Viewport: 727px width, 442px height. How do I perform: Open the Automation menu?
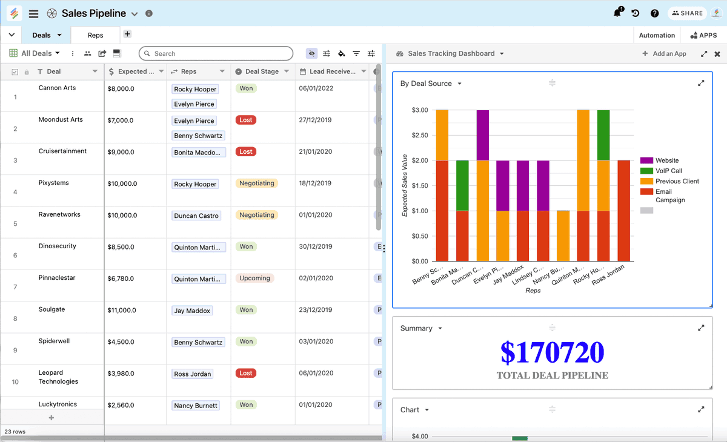click(657, 35)
